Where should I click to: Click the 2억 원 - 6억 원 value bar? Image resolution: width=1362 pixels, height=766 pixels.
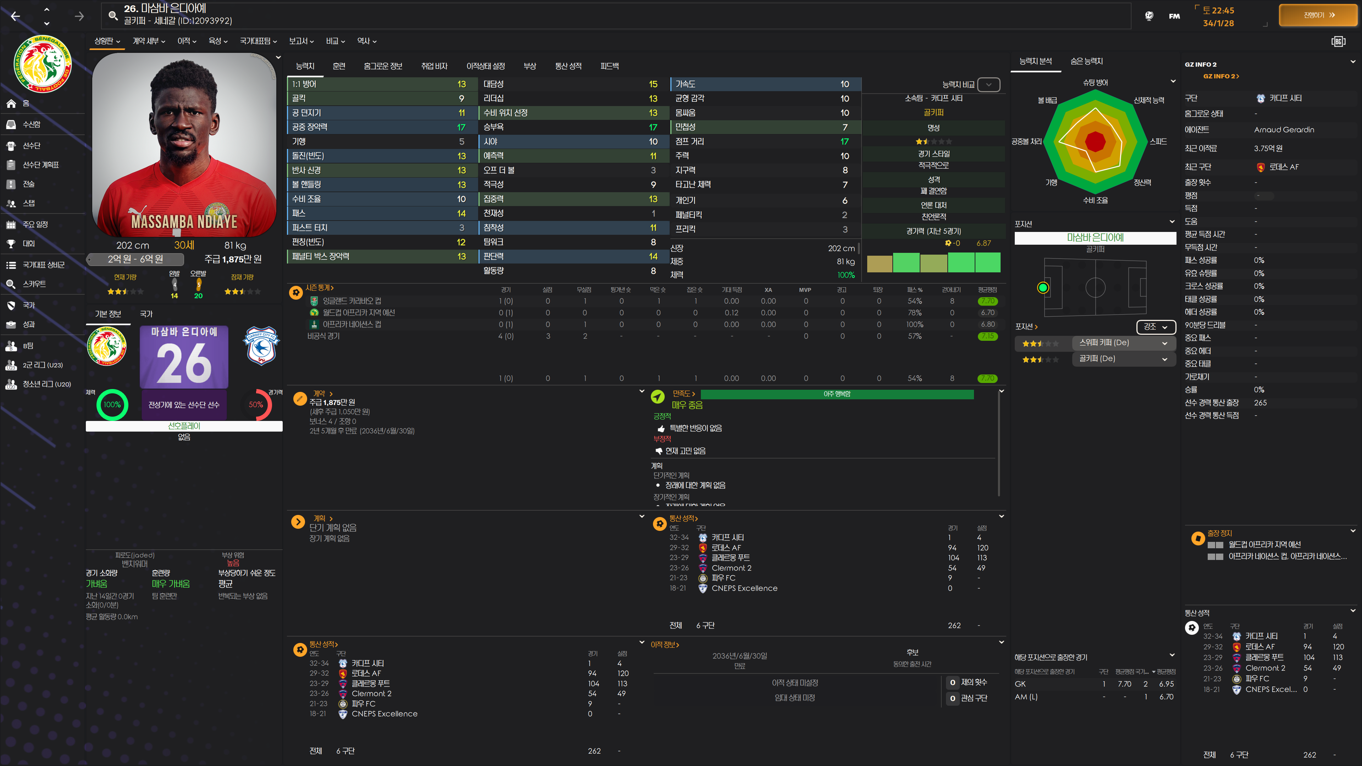[x=135, y=259]
